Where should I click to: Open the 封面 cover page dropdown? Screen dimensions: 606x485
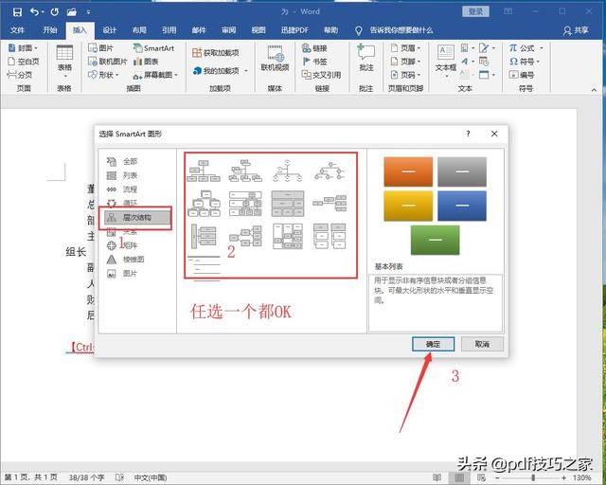tap(23, 48)
